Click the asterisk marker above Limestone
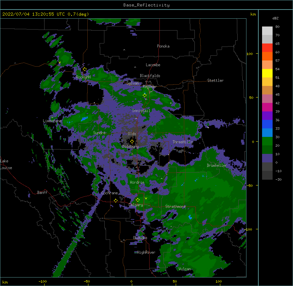This screenshot has height=286, width=293. pos(52,118)
